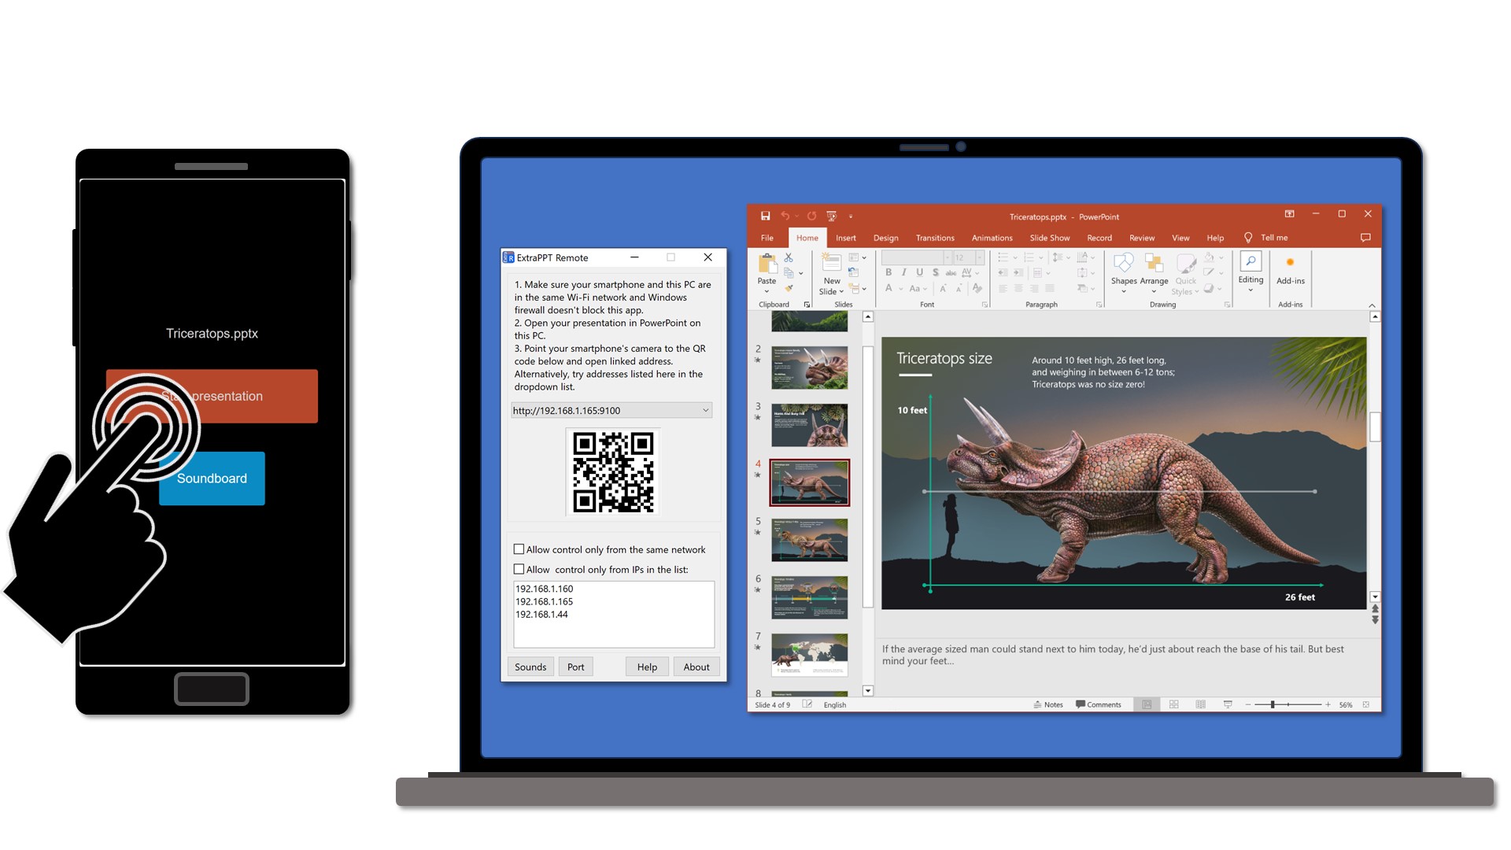Click the Repeat icon in quick access toolbar
This screenshot has width=1511, height=850.
[811, 216]
